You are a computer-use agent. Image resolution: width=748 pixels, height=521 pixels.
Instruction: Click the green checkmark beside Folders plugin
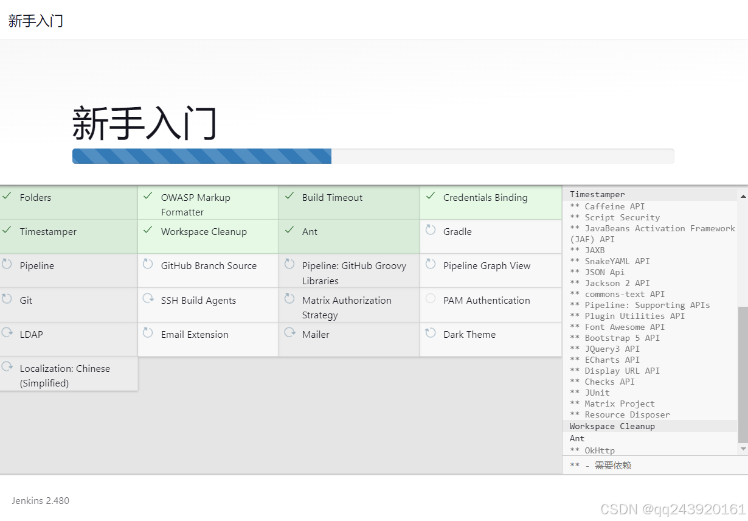8,197
